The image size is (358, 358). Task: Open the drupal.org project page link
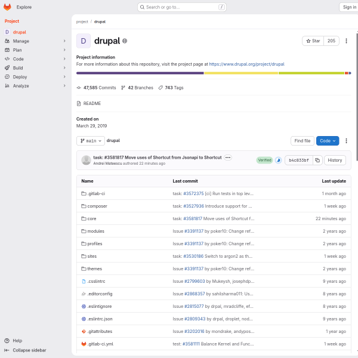(246, 63)
